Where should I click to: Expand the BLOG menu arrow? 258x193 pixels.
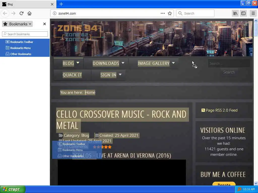coord(78,63)
